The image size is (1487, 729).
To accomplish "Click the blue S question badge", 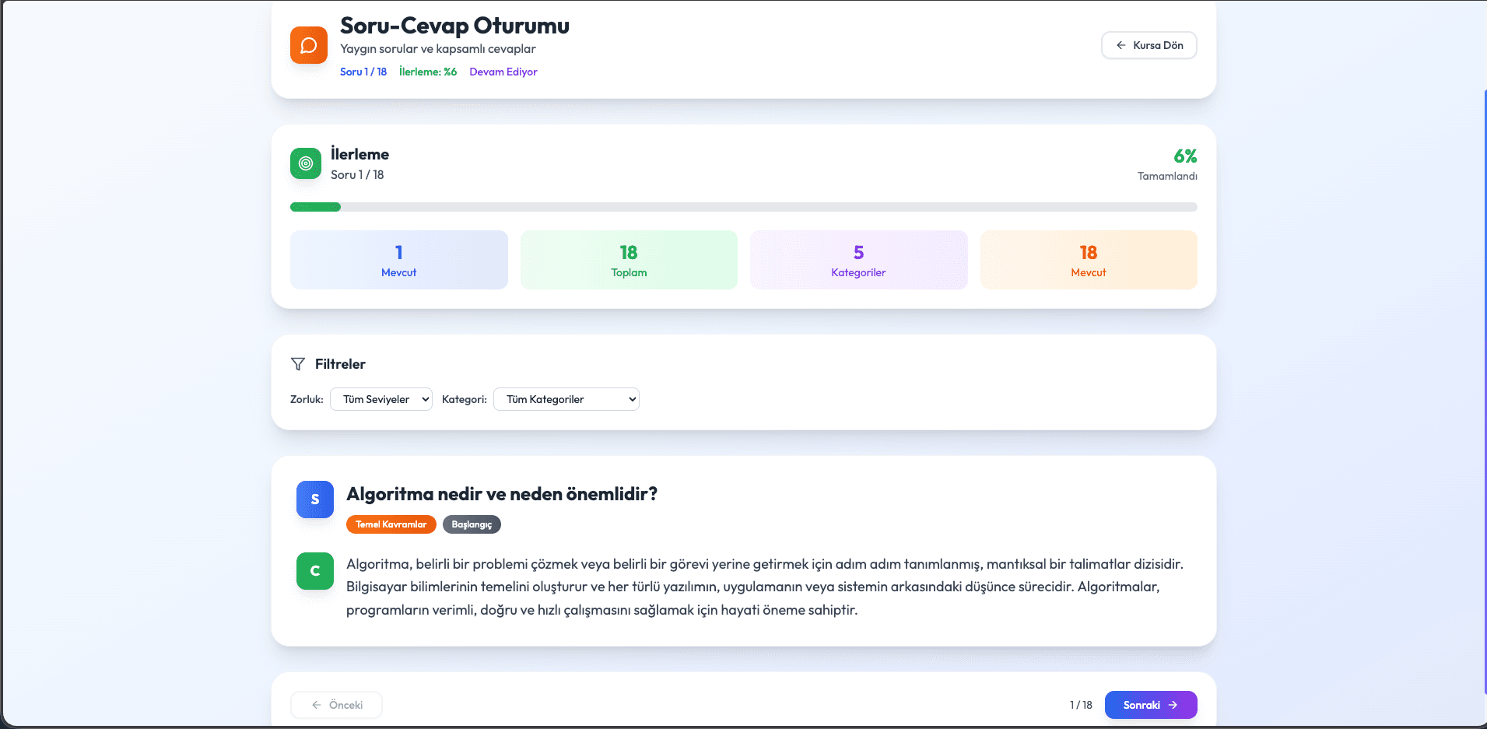I will (x=315, y=499).
